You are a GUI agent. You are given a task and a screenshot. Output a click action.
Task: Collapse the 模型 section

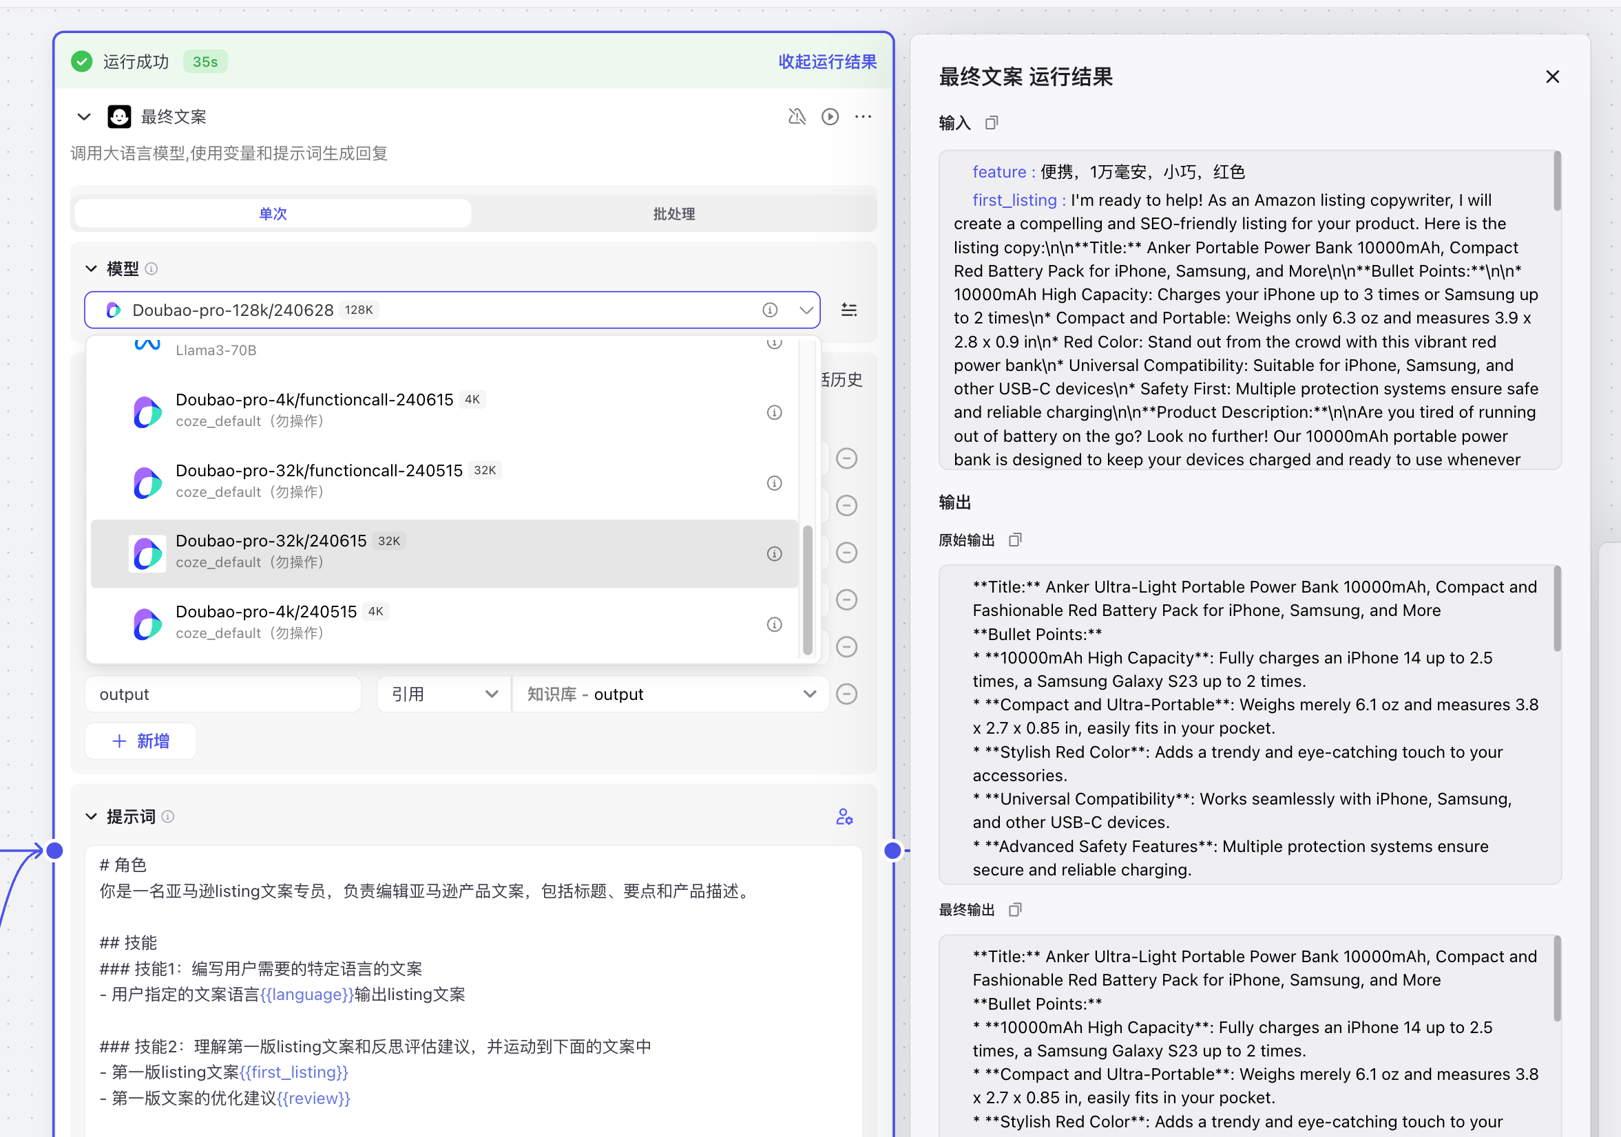[x=91, y=269]
